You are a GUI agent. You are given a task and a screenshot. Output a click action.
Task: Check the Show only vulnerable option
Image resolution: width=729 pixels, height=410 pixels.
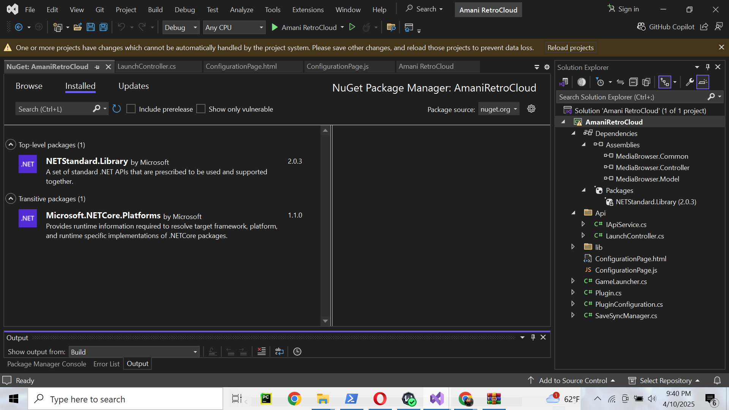(x=201, y=109)
